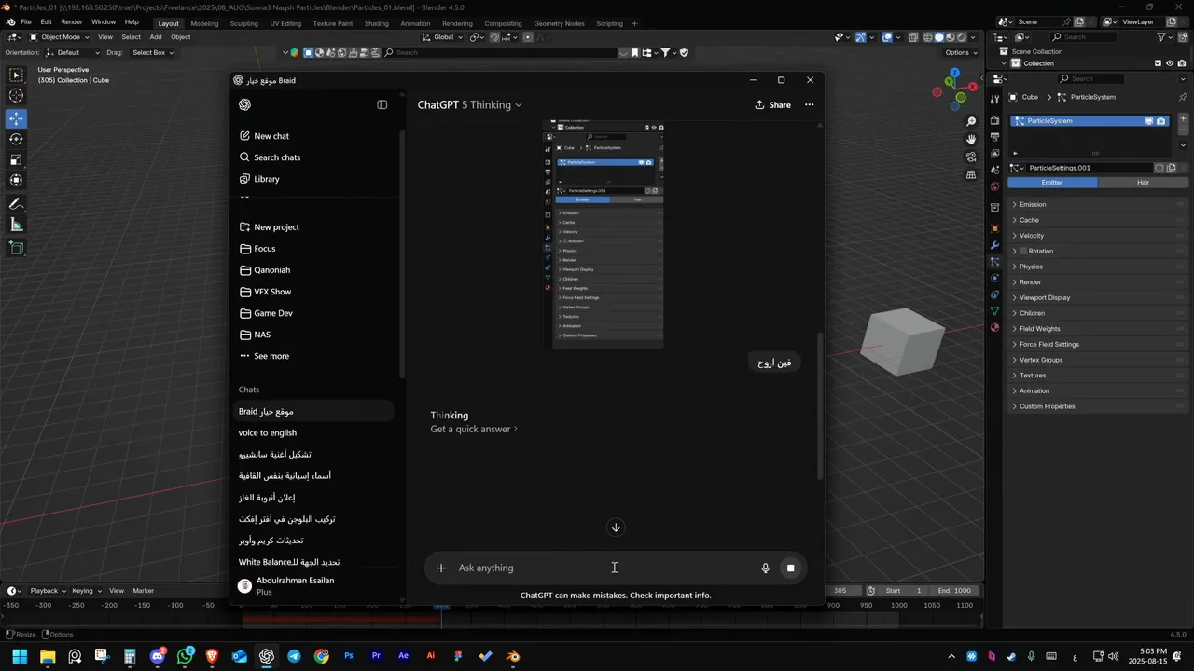Switch to the Geometry Nodes workspace tab
The width and height of the screenshot is (1194, 671).
[x=560, y=23]
